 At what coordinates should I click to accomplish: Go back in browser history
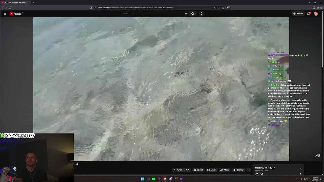(3, 8)
